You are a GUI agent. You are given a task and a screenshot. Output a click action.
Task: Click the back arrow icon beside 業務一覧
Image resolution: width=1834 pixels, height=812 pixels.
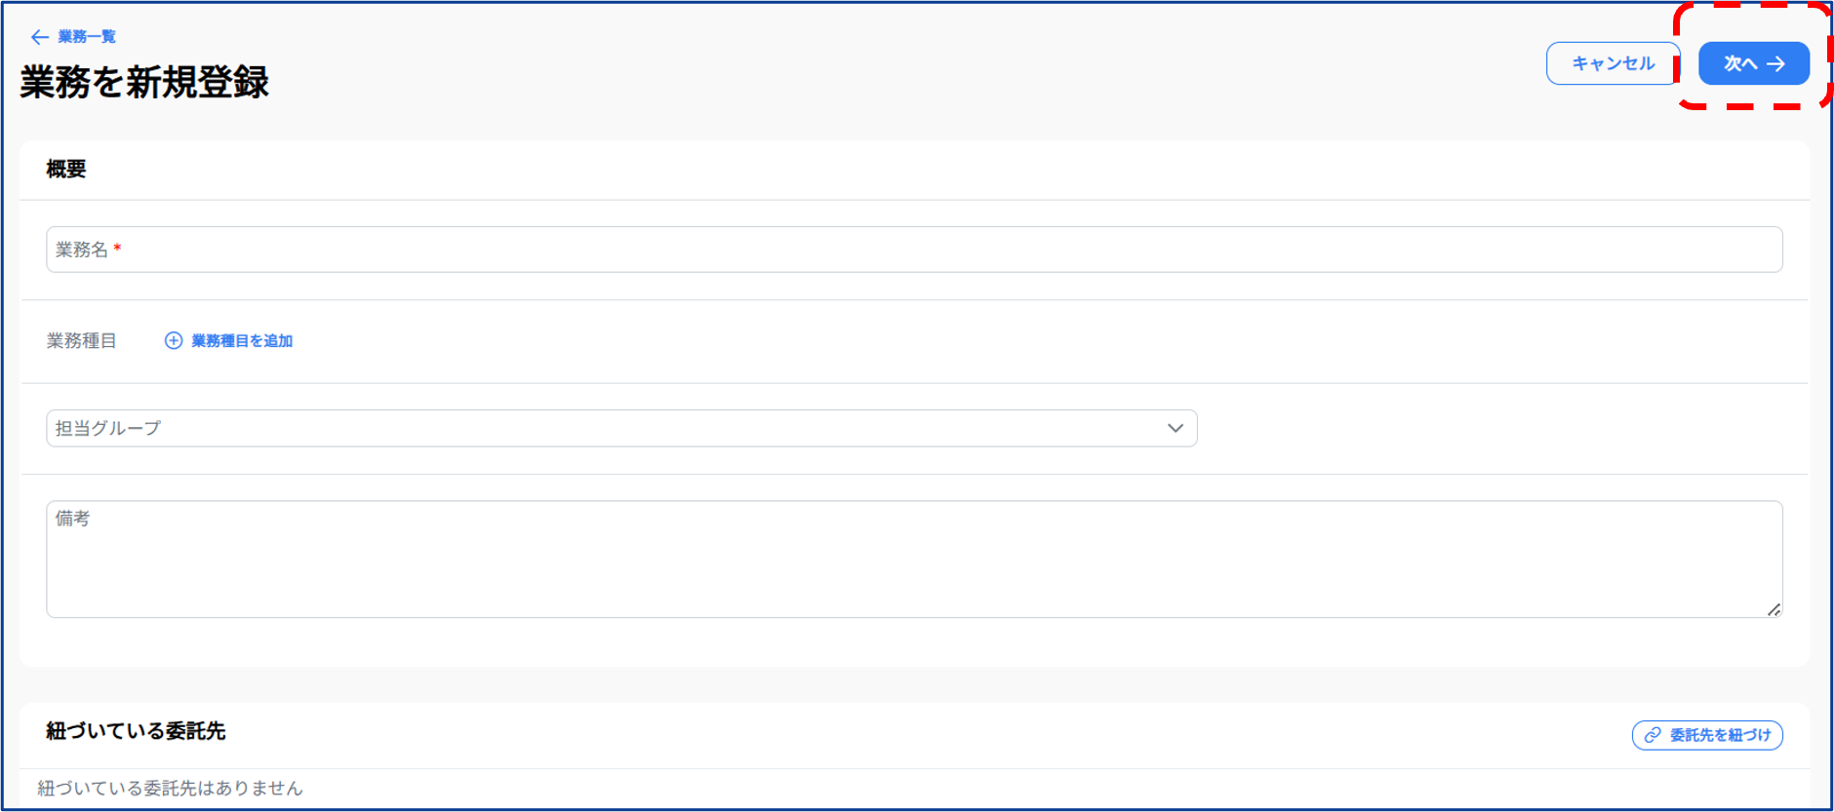pos(39,37)
